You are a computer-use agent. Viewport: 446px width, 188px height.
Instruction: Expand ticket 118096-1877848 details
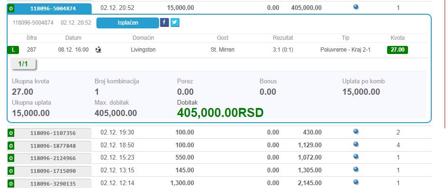coord(53,146)
